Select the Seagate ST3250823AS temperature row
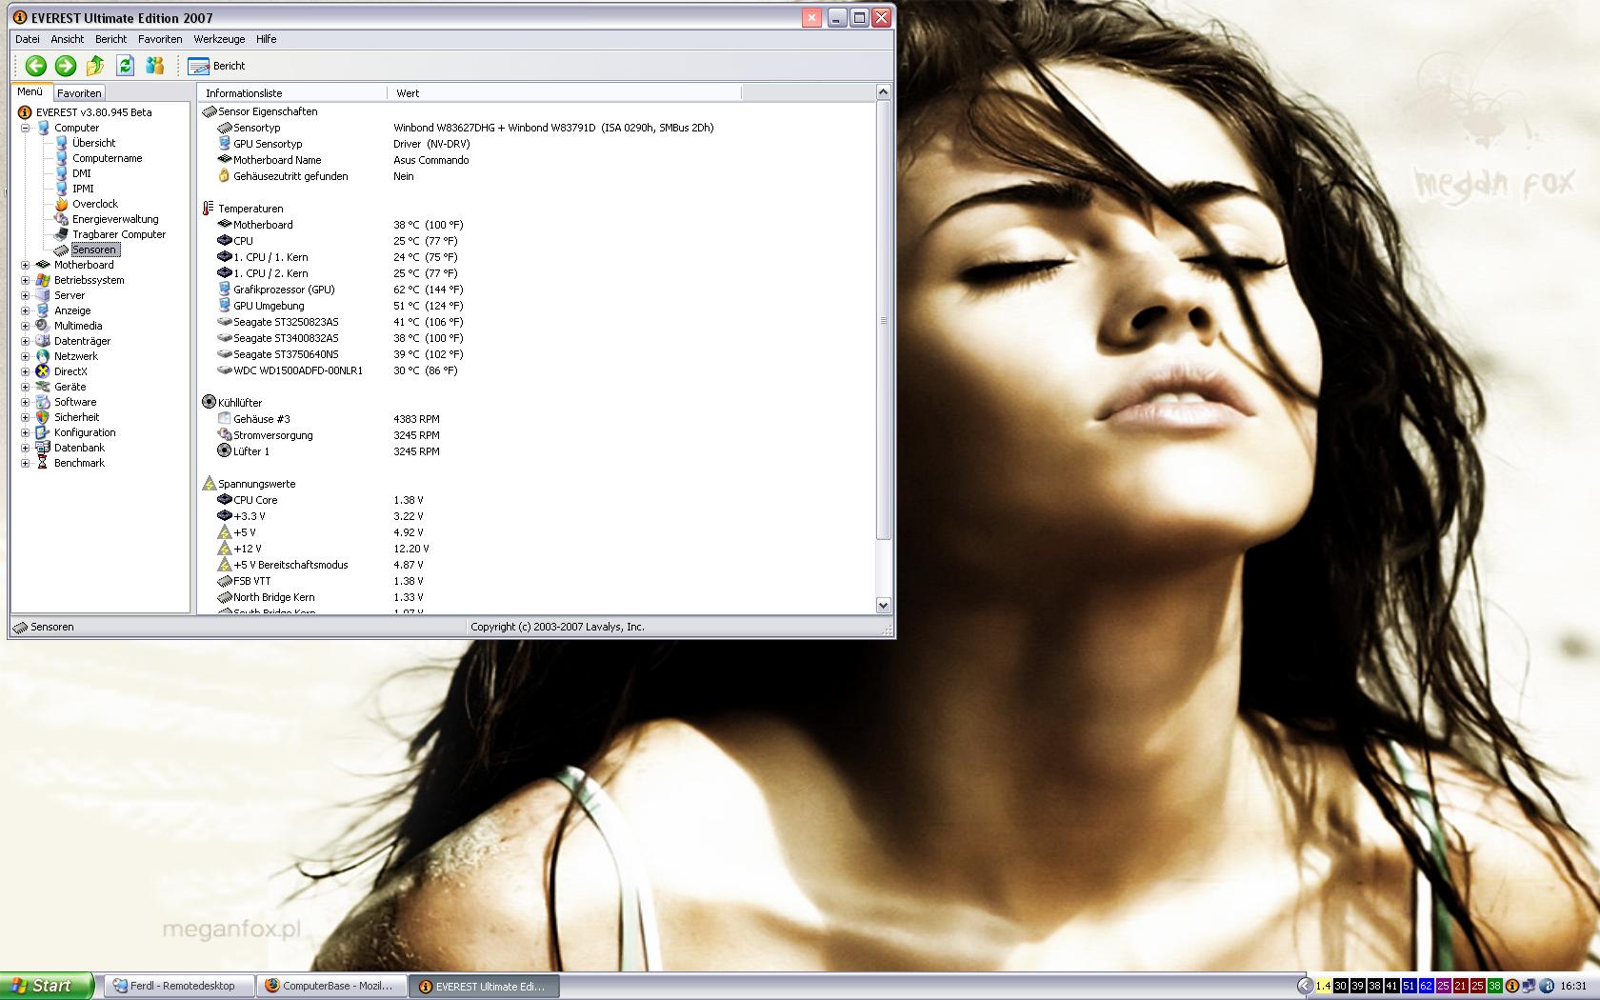 pos(536,322)
